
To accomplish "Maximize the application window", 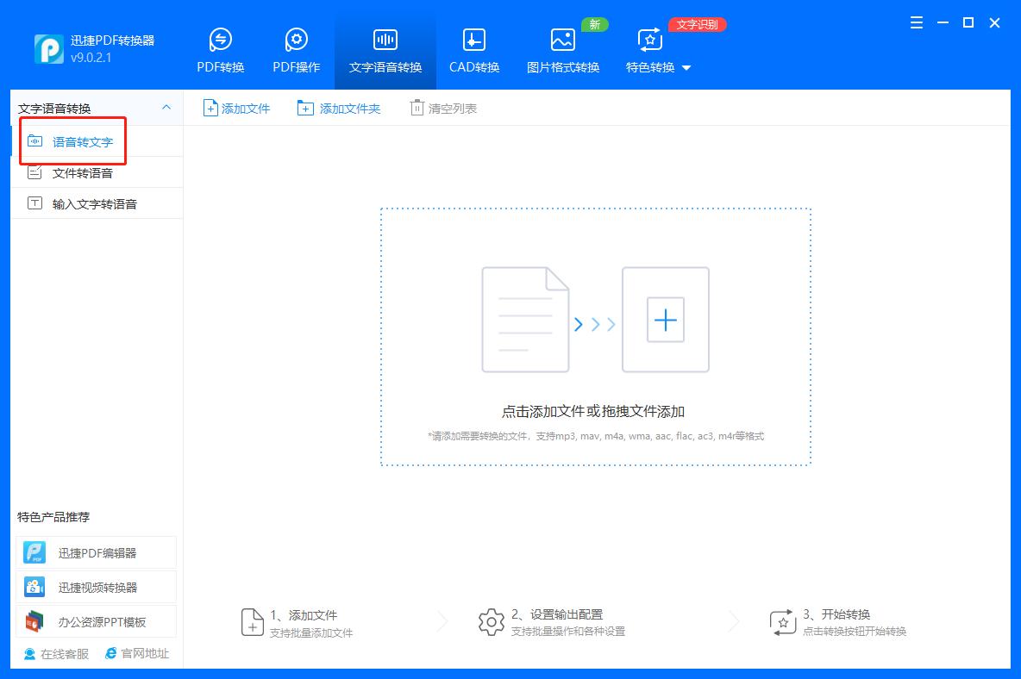I will pyautogui.click(x=968, y=22).
